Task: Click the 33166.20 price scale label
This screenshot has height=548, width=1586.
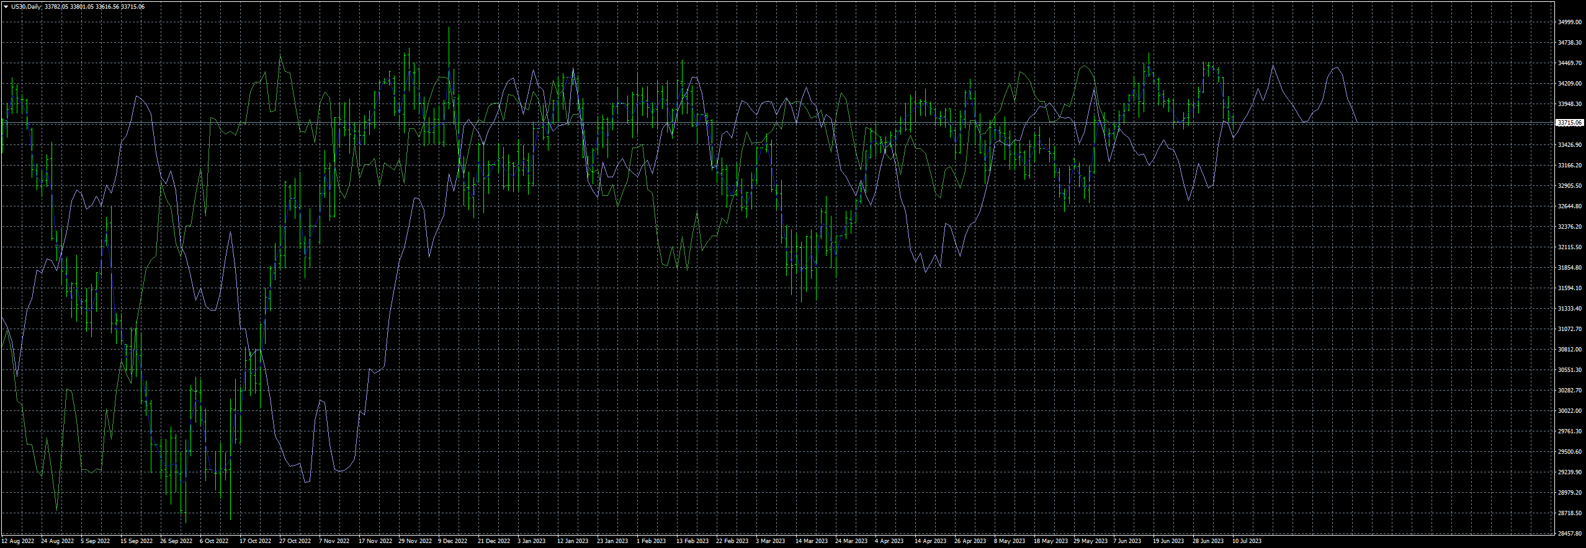Action: (1570, 166)
